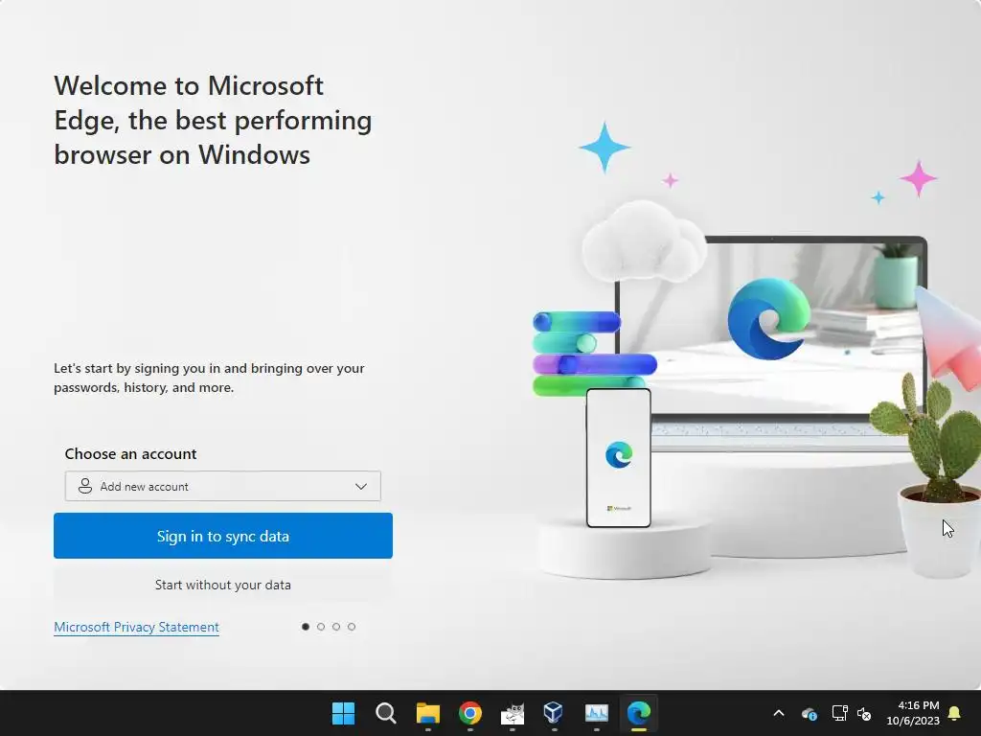Open the Microsoft Privacy Statement link

[136, 627]
